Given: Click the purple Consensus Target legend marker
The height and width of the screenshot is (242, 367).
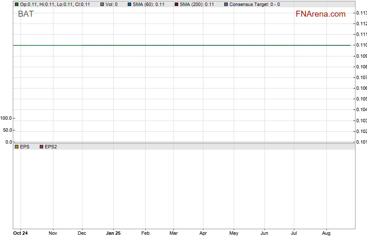Looking at the screenshot, I should point(226,4).
